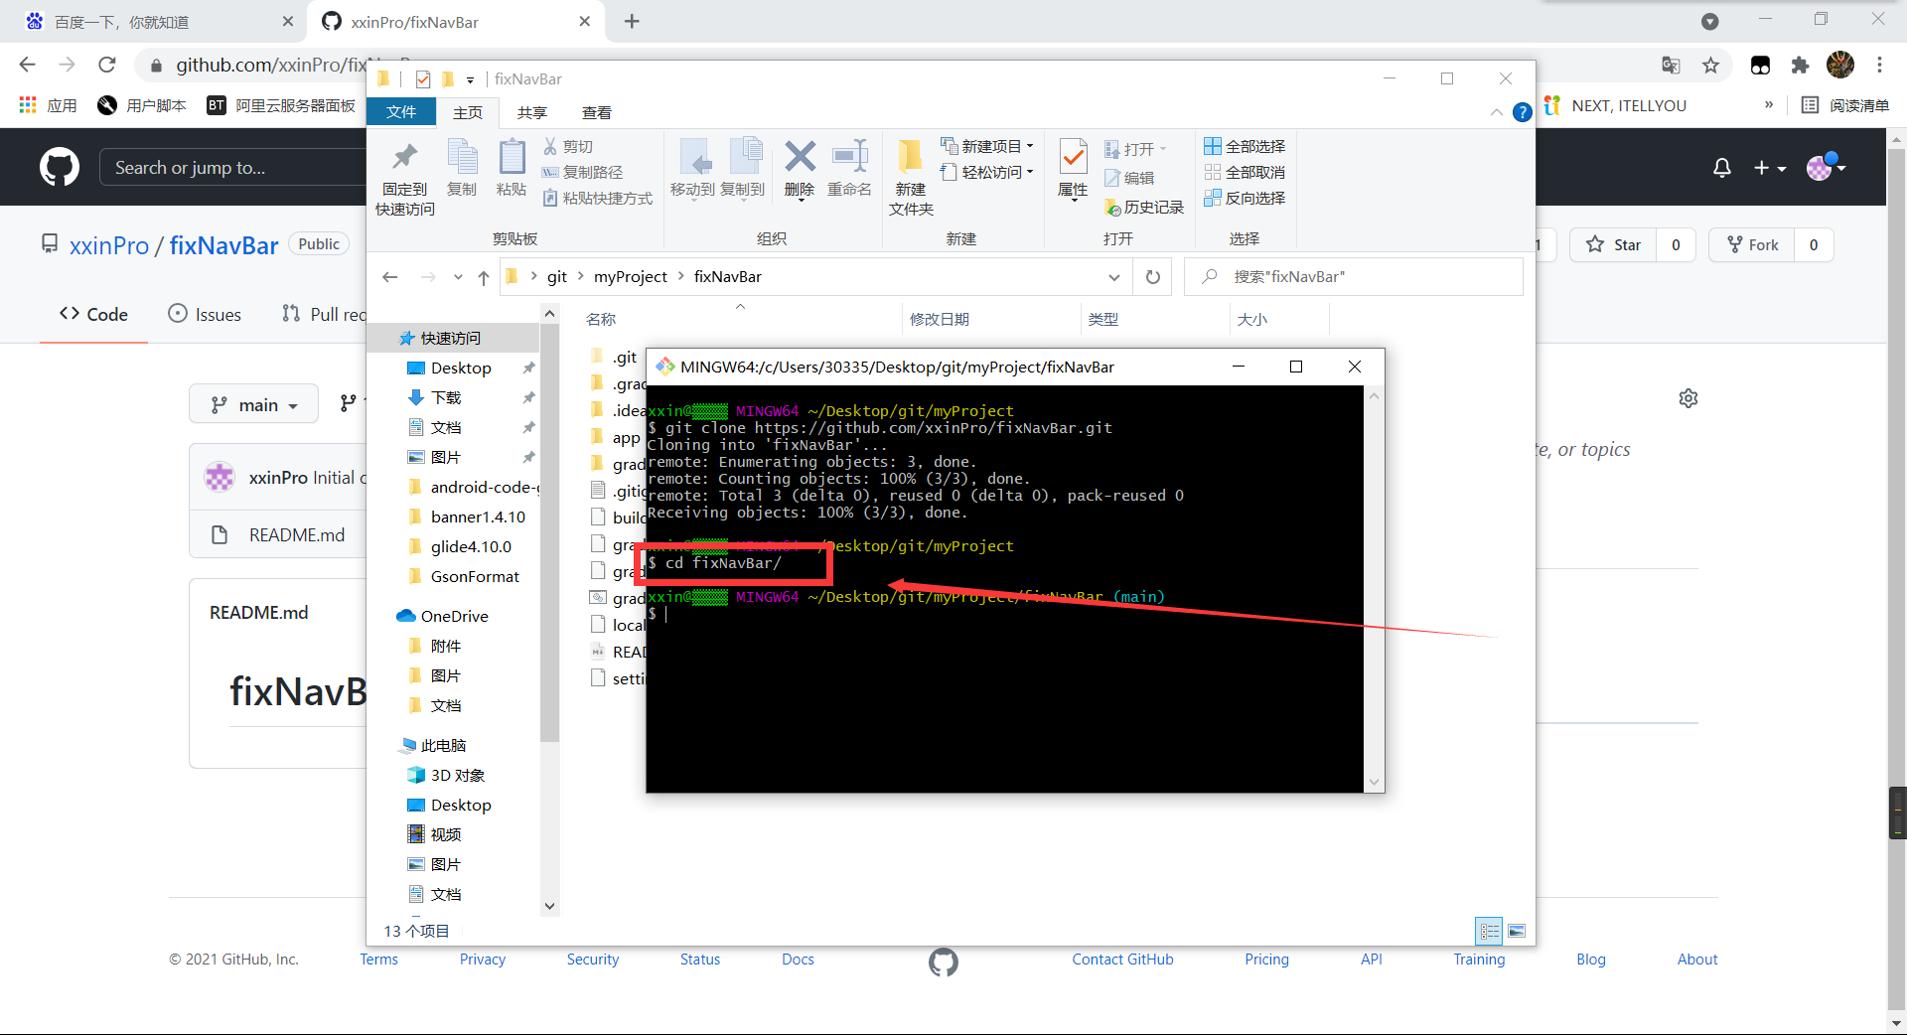Click Invert selection (反向选择) in ribbon
Screen dimensions: 1907x1035
point(1246,198)
